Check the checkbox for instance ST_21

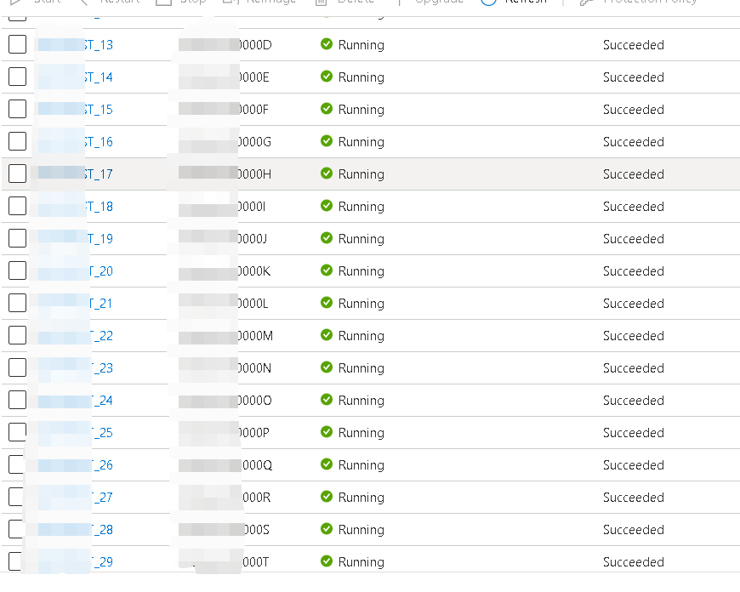coord(17,303)
